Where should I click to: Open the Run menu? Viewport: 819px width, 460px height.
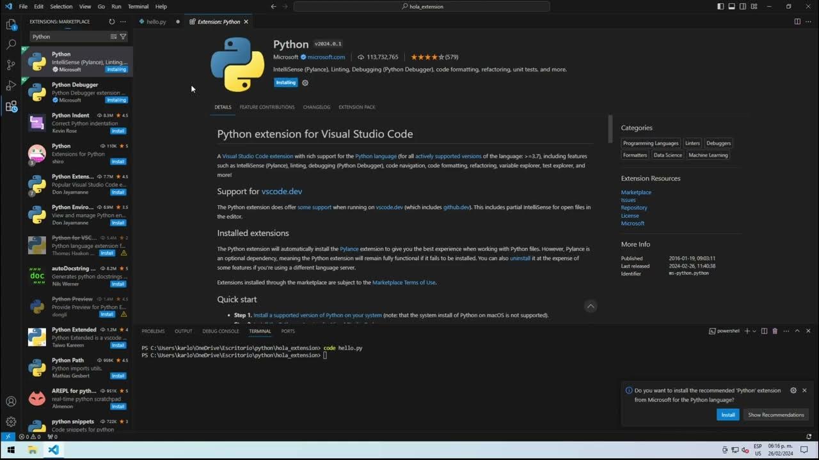pos(116,6)
